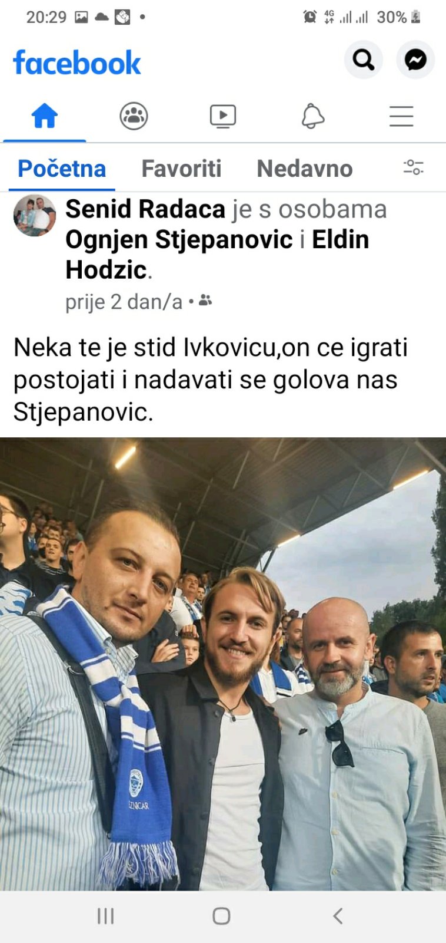Tap the post timestamp prije 2 dan/a
446x943 pixels.
click(x=124, y=302)
